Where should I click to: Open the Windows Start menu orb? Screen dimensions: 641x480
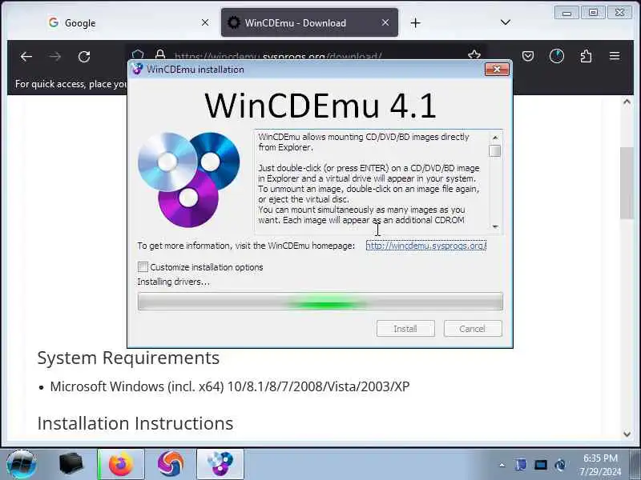[22, 465]
